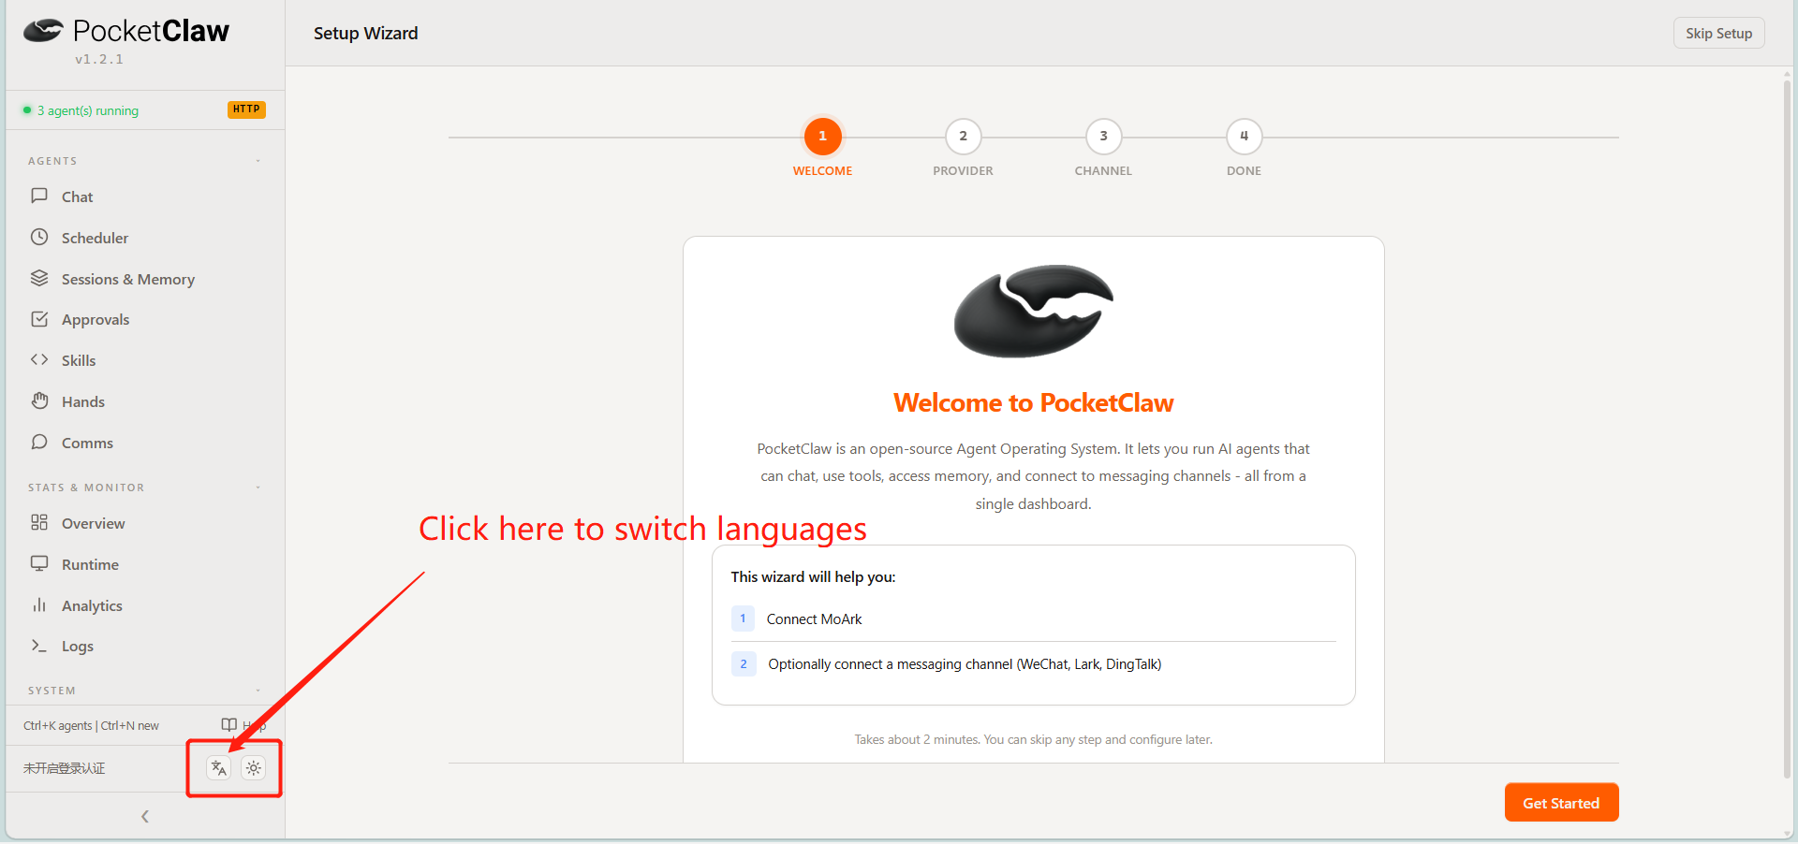Open Approvals via its checkbox icon

pyautogui.click(x=39, y=319)
